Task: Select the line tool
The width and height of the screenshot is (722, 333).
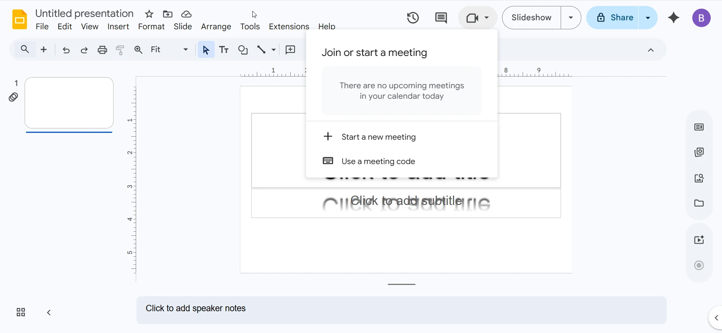Action: [261, 50]
